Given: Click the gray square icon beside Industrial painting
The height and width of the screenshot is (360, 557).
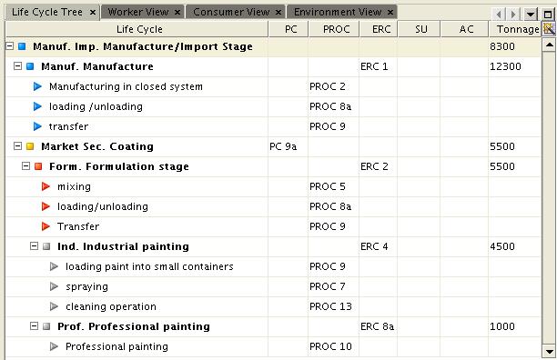Looking at the screenshot, I should pos(46,246).
